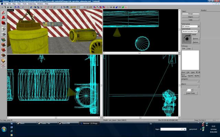Viewport: 220px width, 137px height.
Task: Choose the Camera tool in the left toolbar
Action: pyautogui.click(x=3, y=23)
